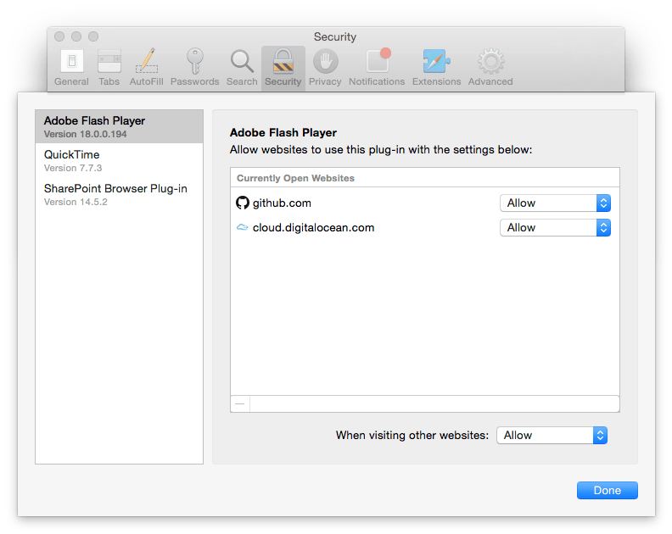Image resolution: width=672 pixels, height=534 pixels.
Task: Select QuickTime in the plug-in list
Action: [x=119, y=160]
